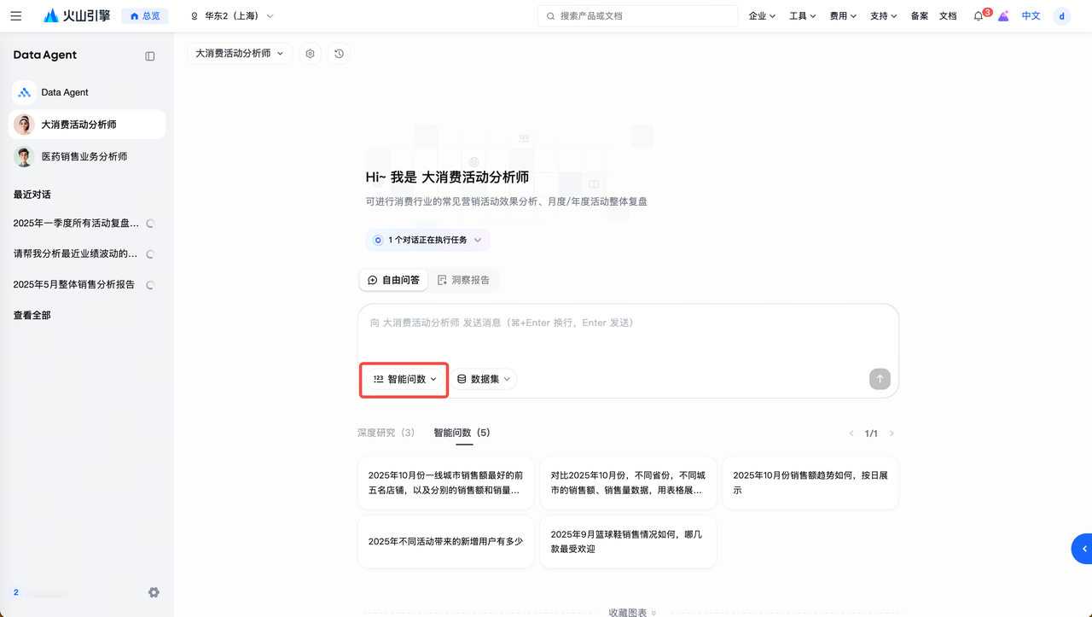The height and width of the screenshot is (617, 1092).
Task: Open the notification bell
Action: pos(979,16)
